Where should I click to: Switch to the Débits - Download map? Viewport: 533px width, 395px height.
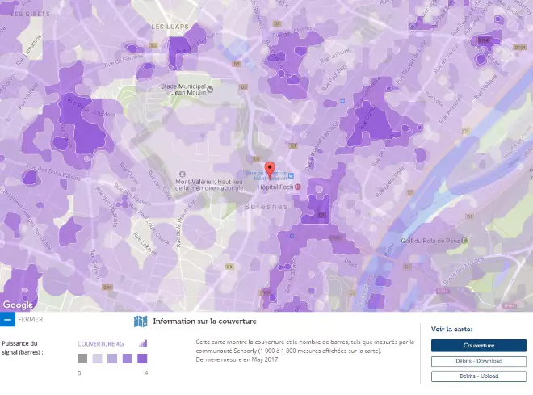[x=478, y=361]
